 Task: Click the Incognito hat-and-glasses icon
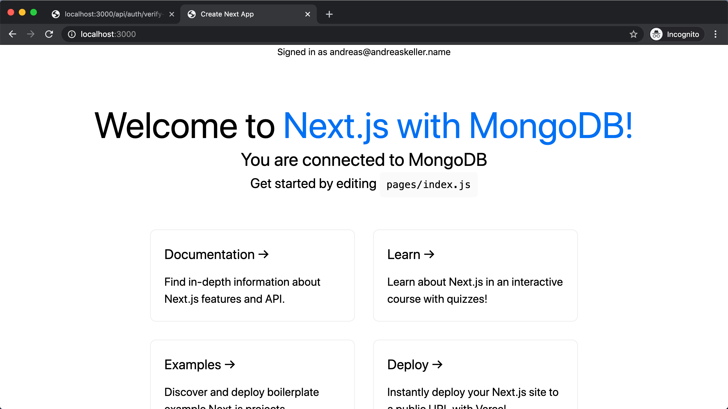tap(656, 34)
